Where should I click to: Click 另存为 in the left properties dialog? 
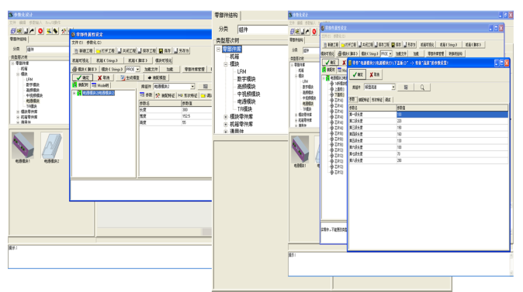(182, 51)
